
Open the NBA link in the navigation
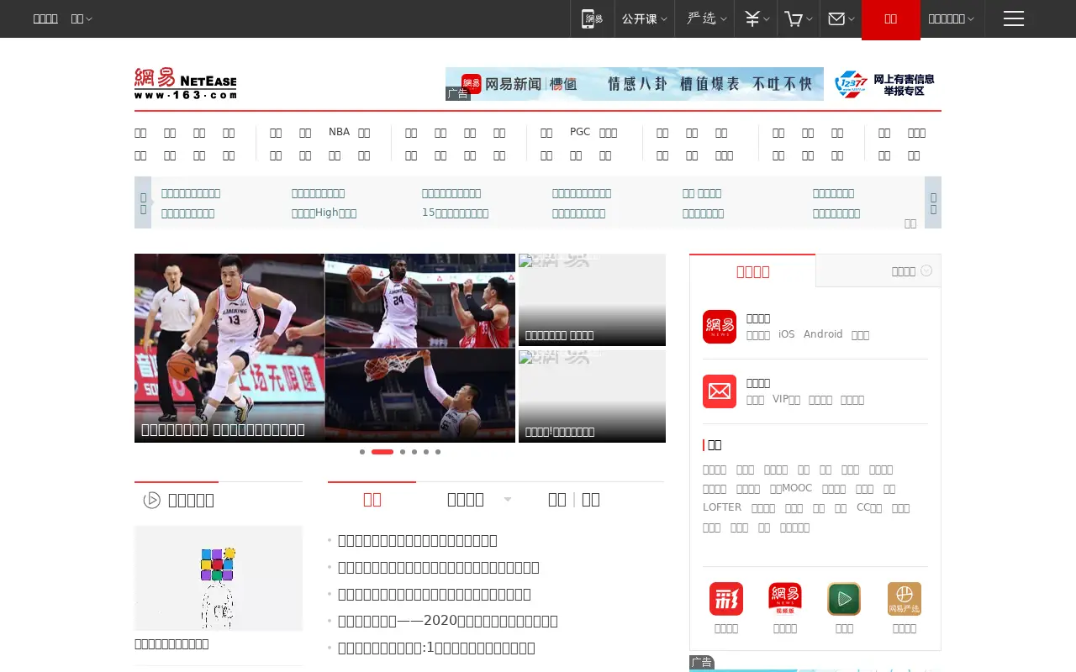click(339, 132)
